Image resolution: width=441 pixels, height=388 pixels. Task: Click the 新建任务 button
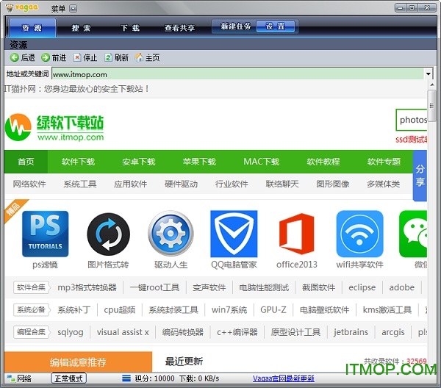click(235, 26)
